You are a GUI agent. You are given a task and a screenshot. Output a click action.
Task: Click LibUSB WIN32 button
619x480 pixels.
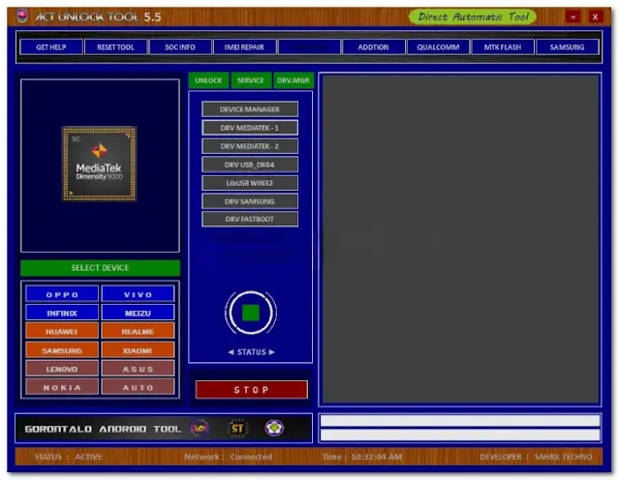[x=250, y=183]
